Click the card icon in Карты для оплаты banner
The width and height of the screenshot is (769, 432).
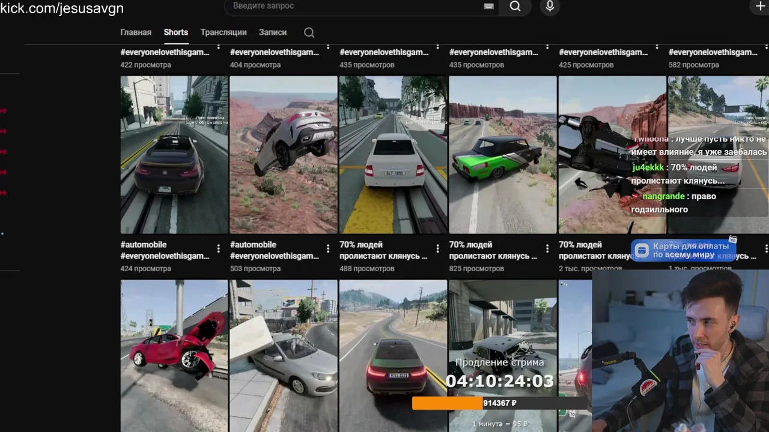(x=642, y=251)
